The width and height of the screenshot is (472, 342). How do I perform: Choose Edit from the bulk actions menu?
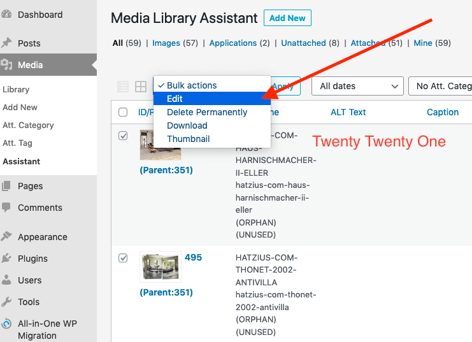175,99
